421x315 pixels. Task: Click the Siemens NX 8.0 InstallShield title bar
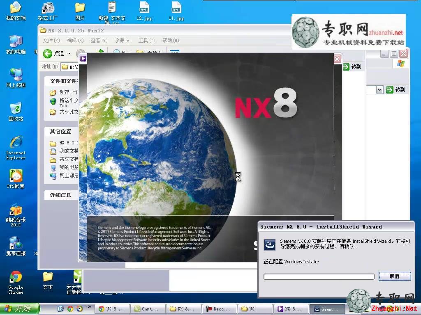click(335, 227)
